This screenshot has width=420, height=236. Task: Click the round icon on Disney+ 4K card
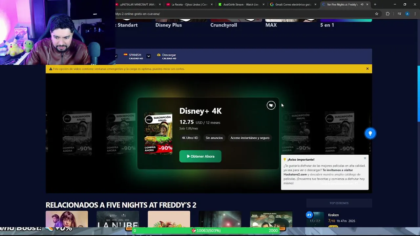pyautogui.click(x=271, y=105)
